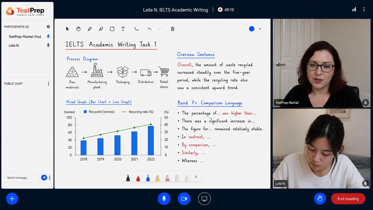Image resolution: width=373 pixels, height=210 pixels.
Task: Activate the hand pan tool
Action: (x=78, y=29)
